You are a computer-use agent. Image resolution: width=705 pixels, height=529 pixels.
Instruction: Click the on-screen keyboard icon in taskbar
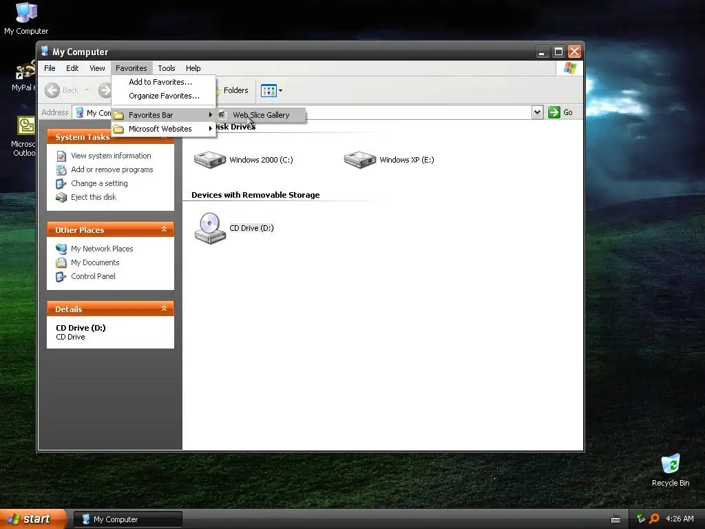[615, 519]
